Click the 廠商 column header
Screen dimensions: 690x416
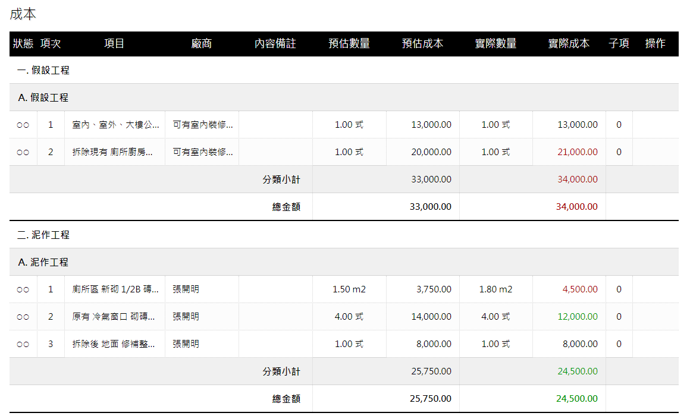(202, 43)
